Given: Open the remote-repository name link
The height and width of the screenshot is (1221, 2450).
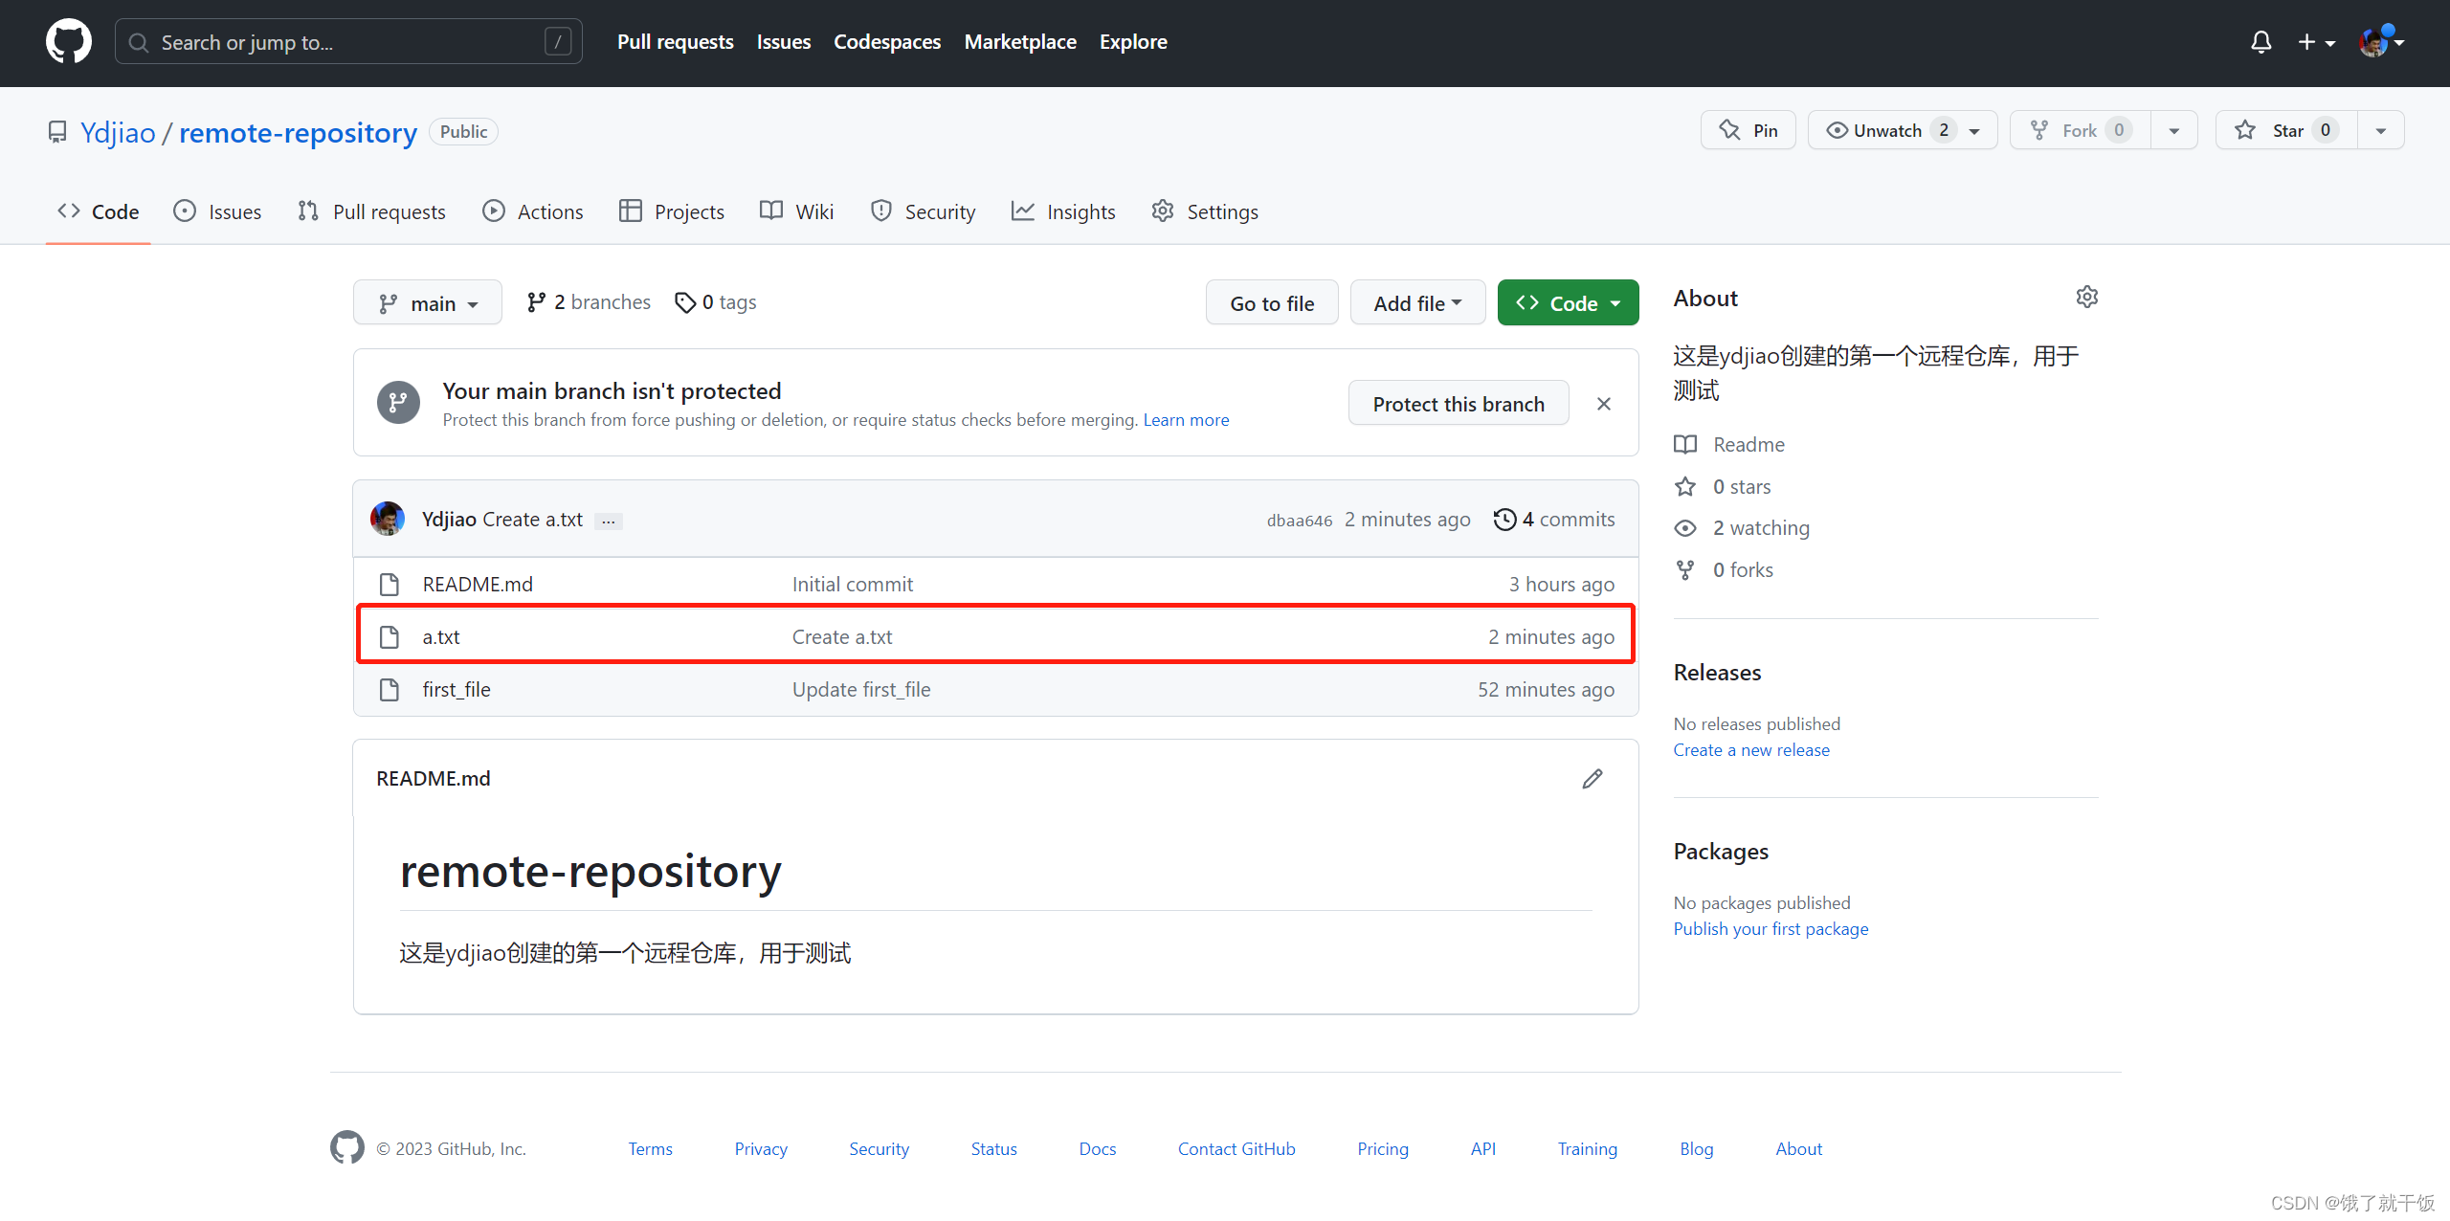Looking at the screenshot, I should 298,132.
